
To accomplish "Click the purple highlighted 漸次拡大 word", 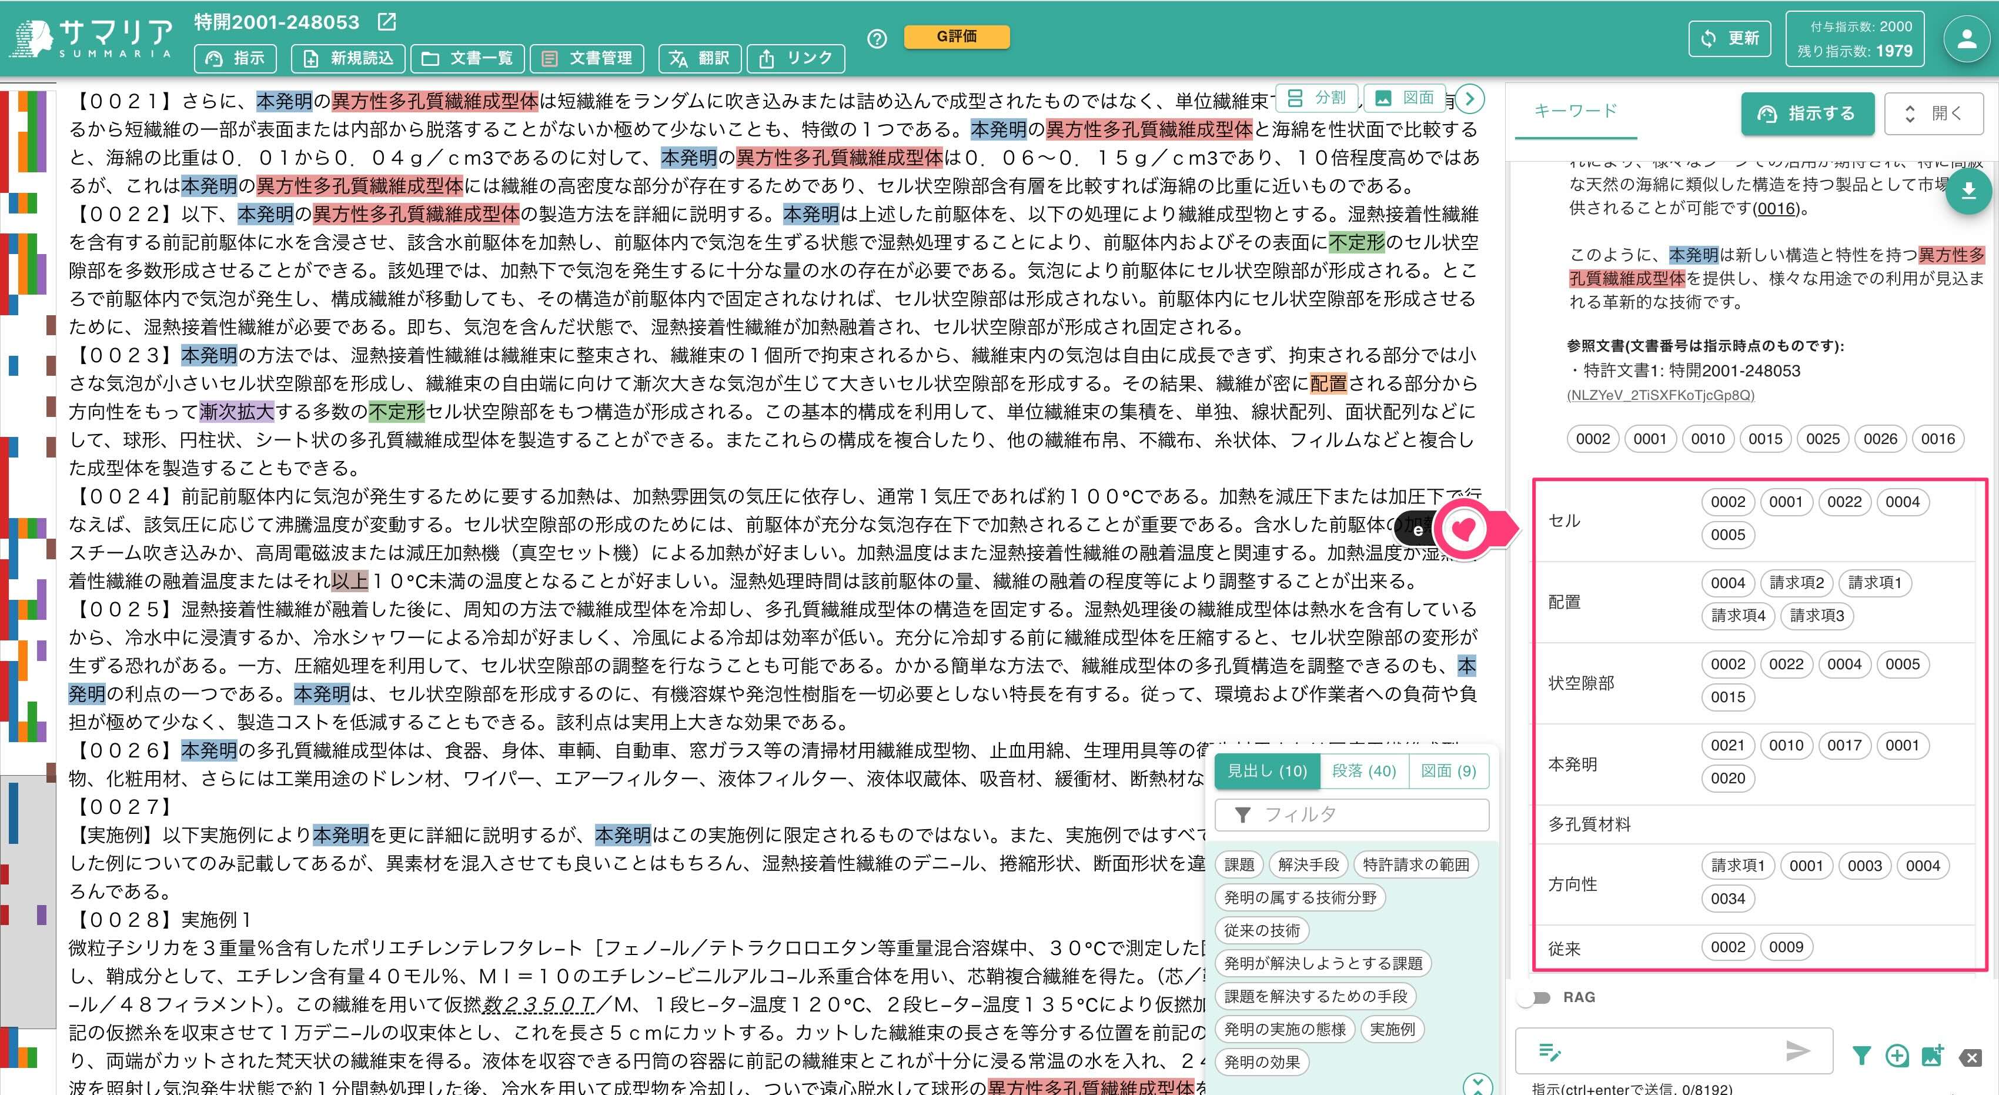I will point(237,412).
